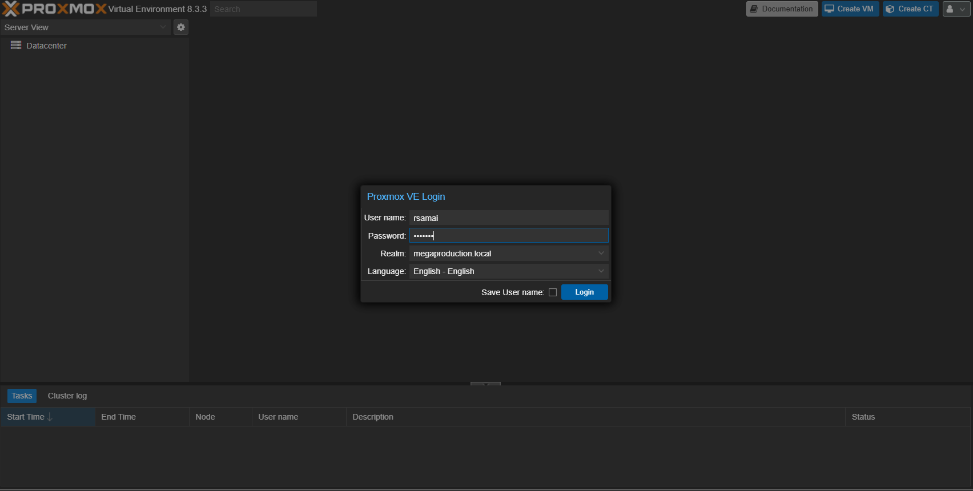Viewport: 973px width, 491px height.
Task: Select the Tasks tab
Action: (x=22, y=396)
